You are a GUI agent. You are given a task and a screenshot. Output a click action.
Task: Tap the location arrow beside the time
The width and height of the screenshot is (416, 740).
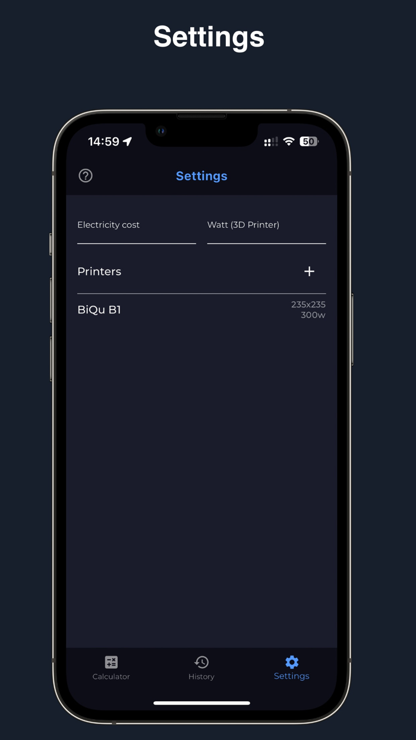pyautogui.click(x=127, y=142)
